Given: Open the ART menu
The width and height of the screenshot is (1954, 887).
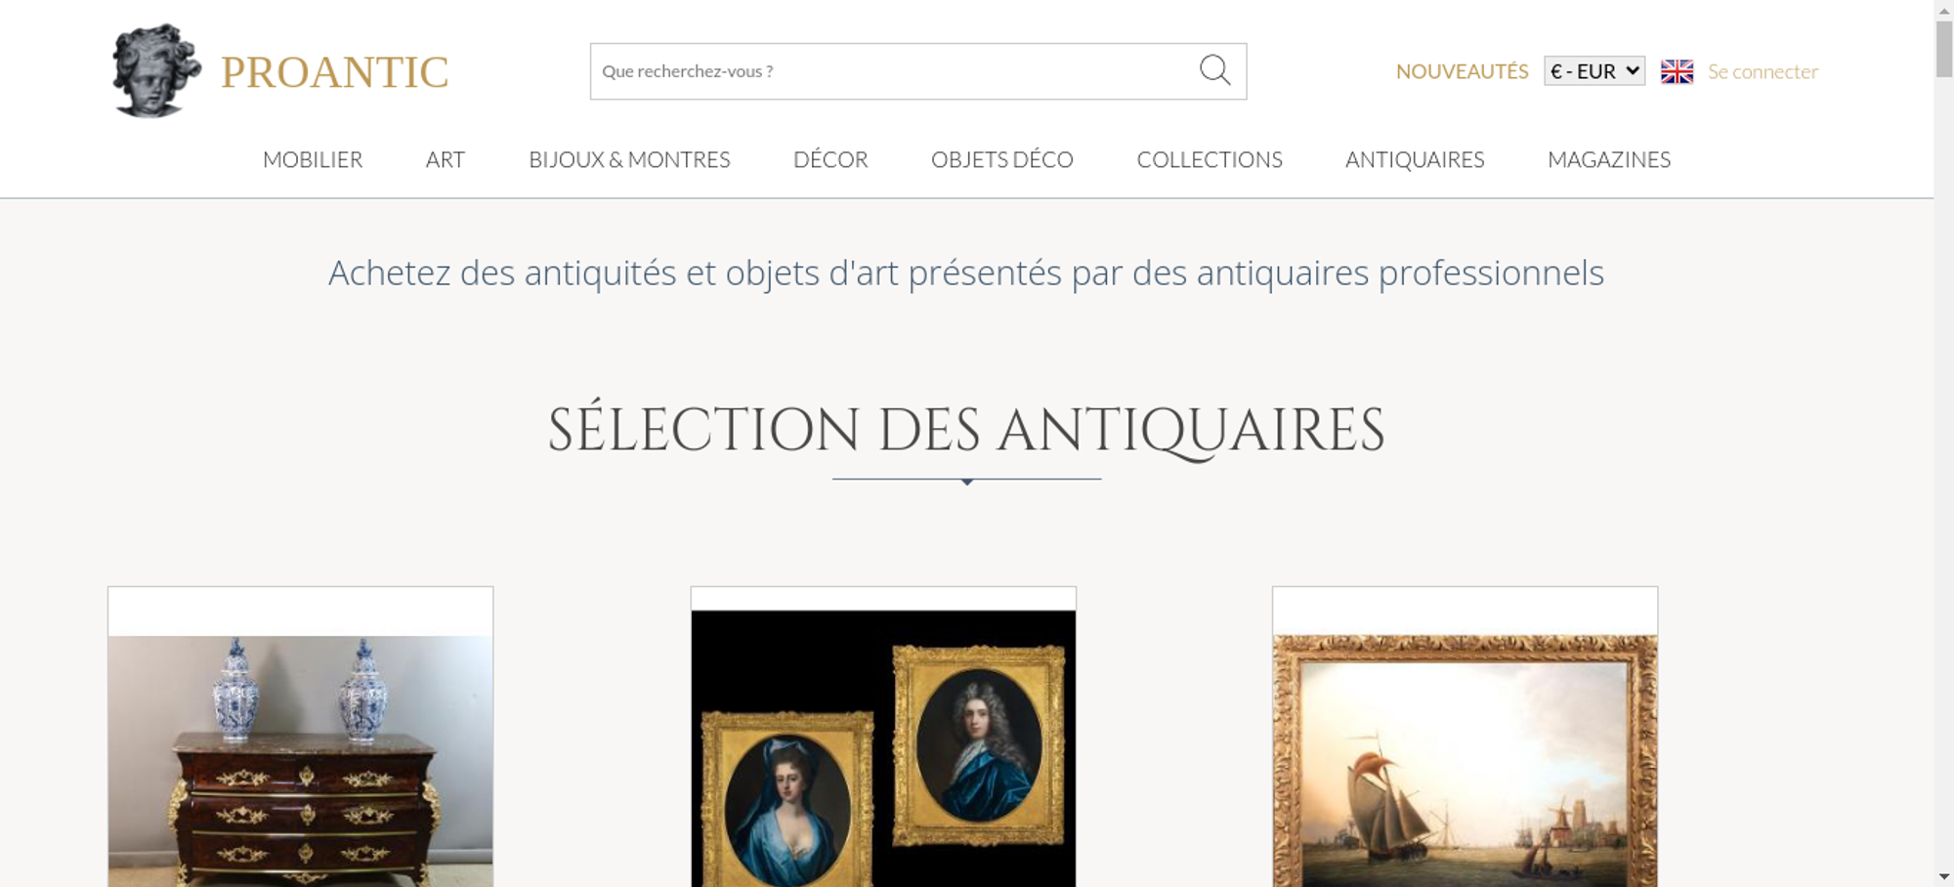Looking at the screenshot, I should pyautogui.click(x=446, y=159).
